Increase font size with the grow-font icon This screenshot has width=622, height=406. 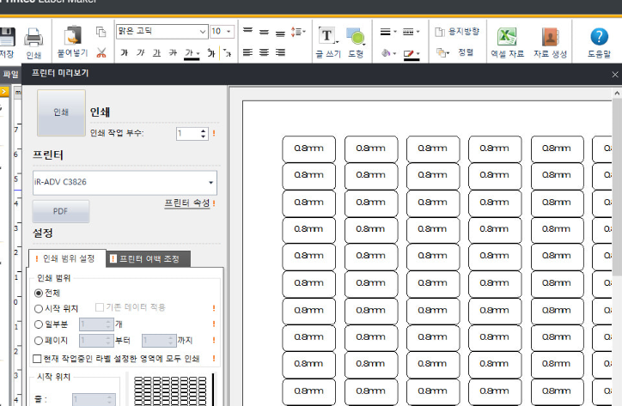pyautogui.click(x=211, y=52)
